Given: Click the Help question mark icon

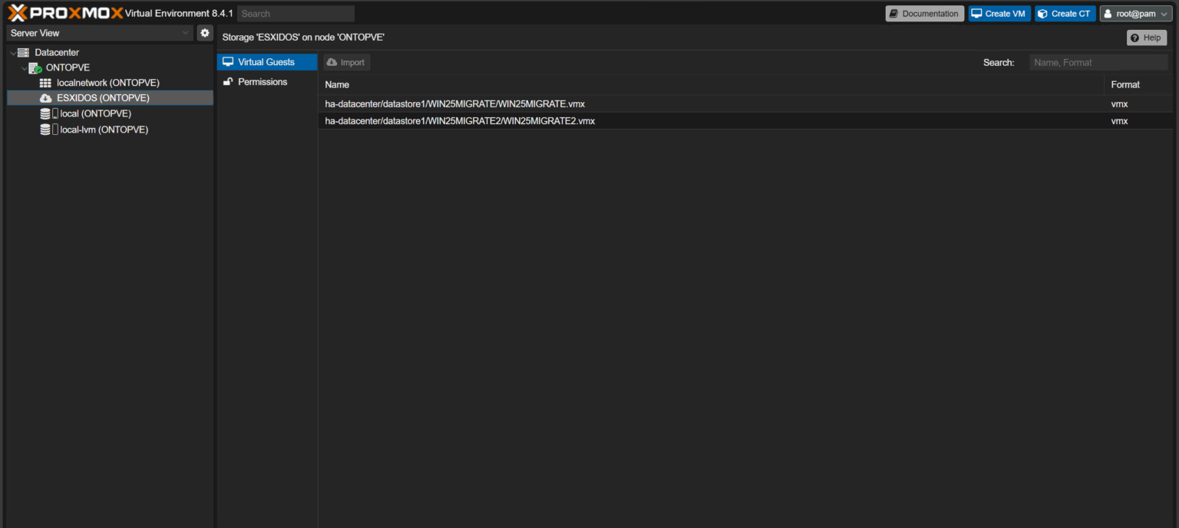Looking at the screenshot, I should (x=1136, y=38).
